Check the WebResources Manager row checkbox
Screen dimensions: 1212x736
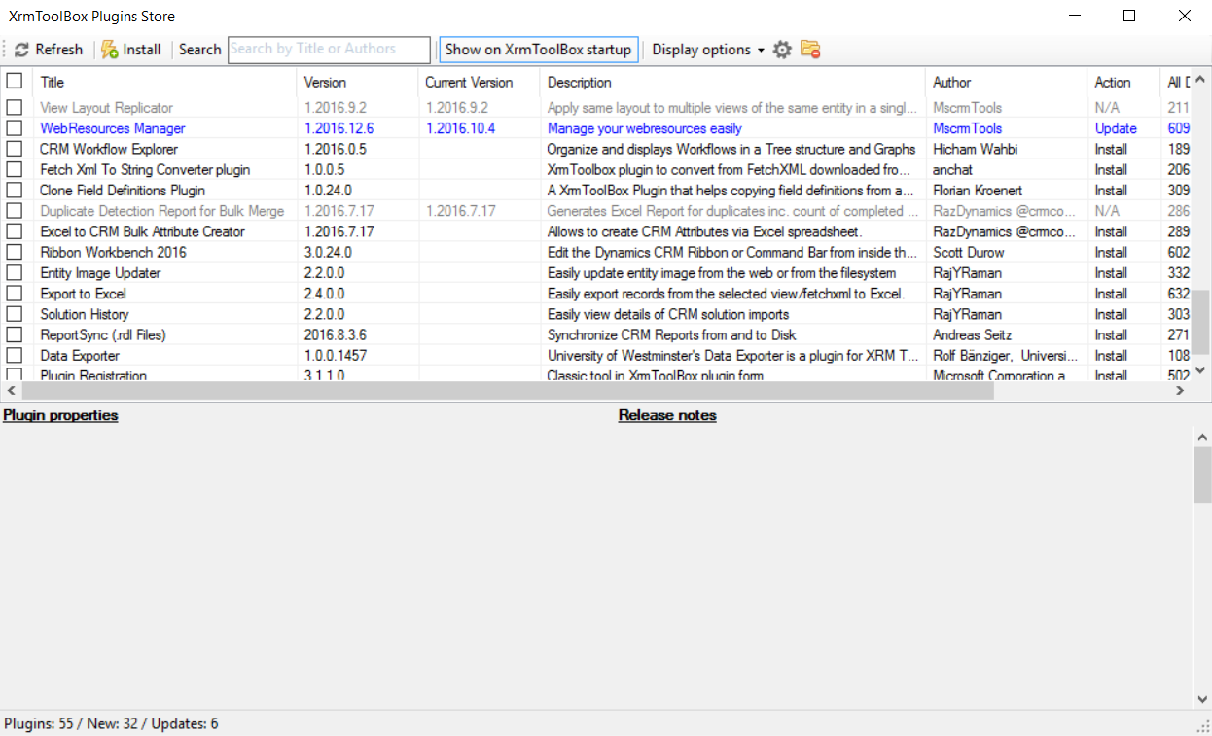pos(15,128)
